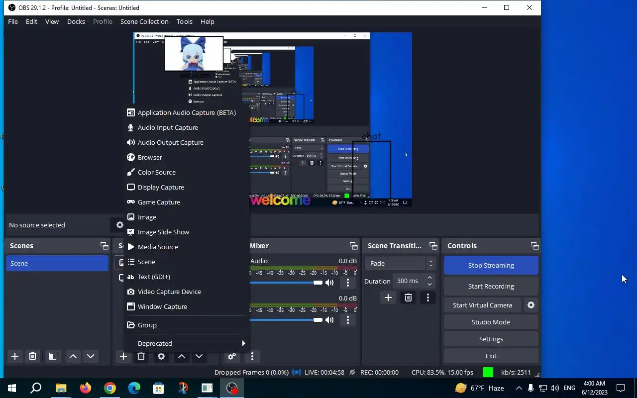Open the Tools menu
This screenshot has height=398, width=637.
click(185, 21)
